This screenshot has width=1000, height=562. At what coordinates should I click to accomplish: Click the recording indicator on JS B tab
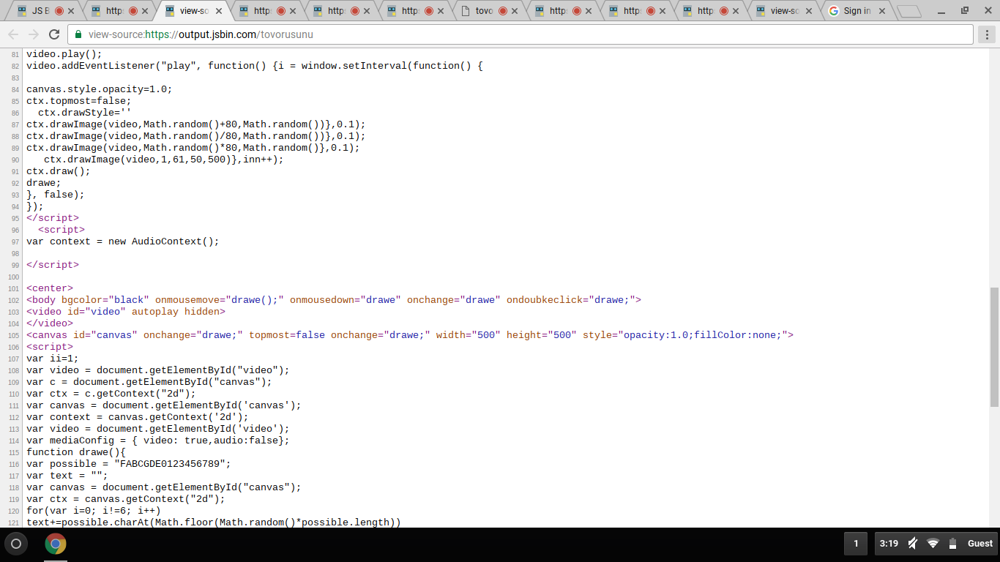59,11
